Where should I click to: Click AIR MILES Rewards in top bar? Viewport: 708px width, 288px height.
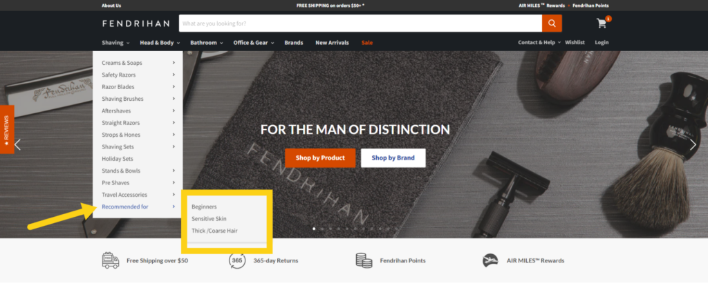(x=541, y=6)
